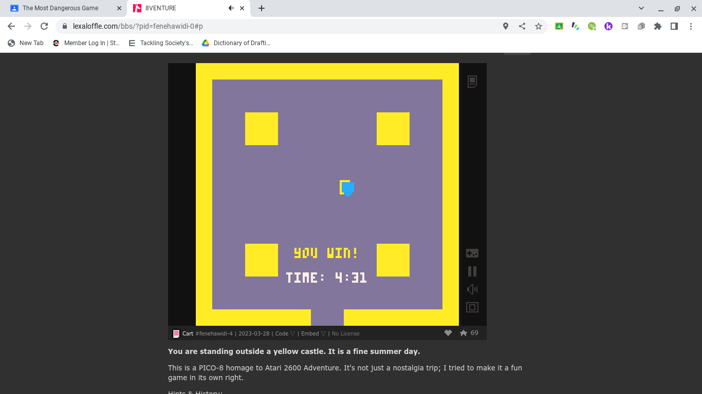Toggle the browser side panel

coord(674,26)
